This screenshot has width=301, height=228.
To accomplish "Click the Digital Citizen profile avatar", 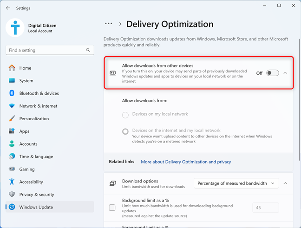I will (x=15, y=28).
